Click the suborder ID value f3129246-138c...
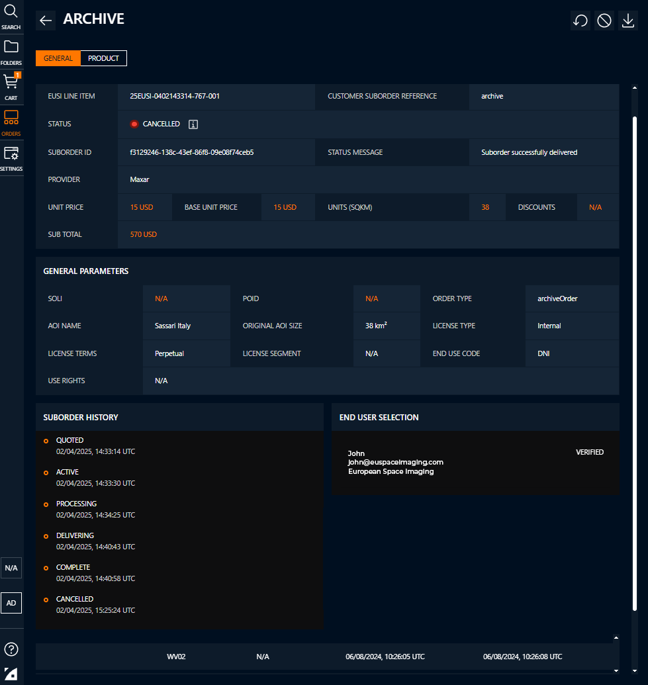This screenshot has height=685, width=648. (192, 152)
